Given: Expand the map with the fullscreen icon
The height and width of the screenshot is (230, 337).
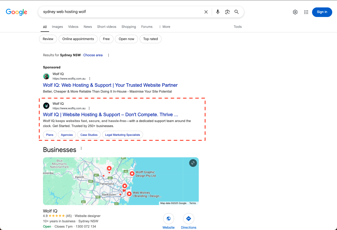Looking at the screenshot, I should [x=193, y=163].
